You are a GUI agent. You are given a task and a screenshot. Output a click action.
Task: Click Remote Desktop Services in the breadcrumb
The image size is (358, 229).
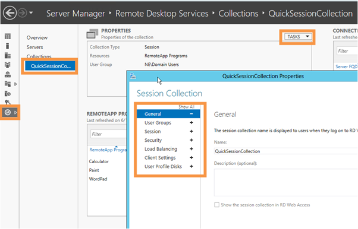(x=162, y=14)
